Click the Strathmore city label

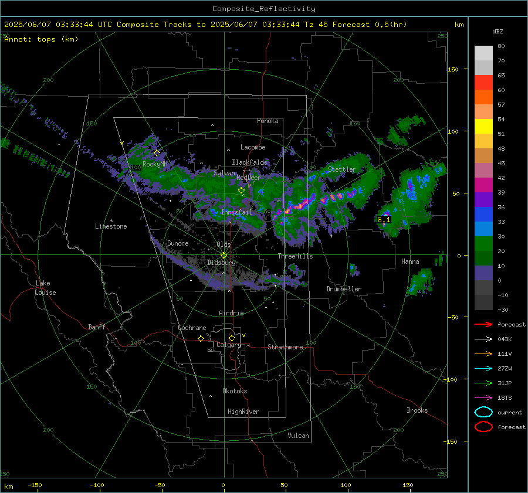[285, 347]
